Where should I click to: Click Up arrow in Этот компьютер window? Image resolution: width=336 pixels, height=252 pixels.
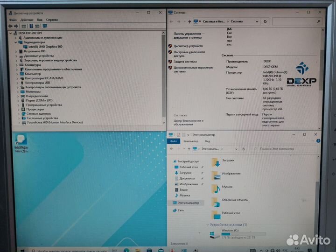tap(189, 149)
